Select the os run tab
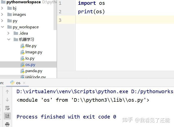The image size is (174, 127). point(18,83)
